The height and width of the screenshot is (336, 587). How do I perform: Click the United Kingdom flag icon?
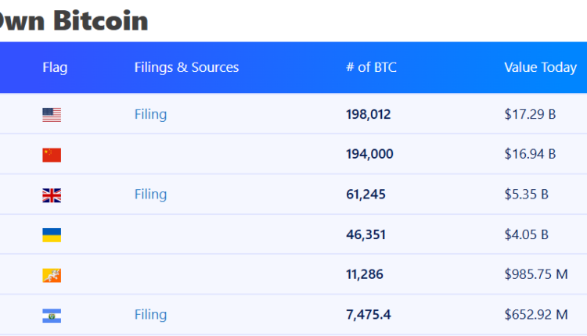52,195
